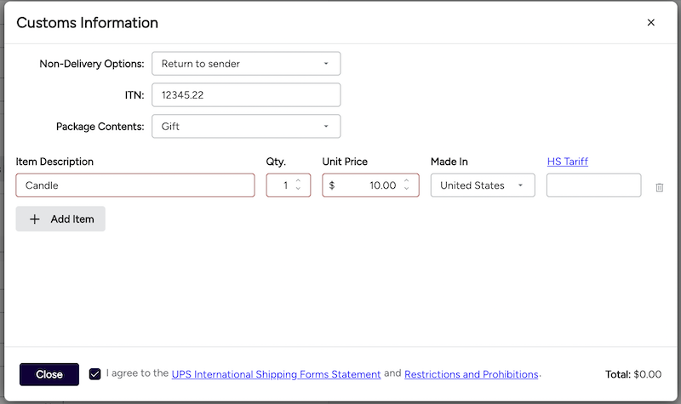The height and width of the screenshot is (404, 681).
Task: Click inside the Unit Price amount field
Action: [366, 185]
